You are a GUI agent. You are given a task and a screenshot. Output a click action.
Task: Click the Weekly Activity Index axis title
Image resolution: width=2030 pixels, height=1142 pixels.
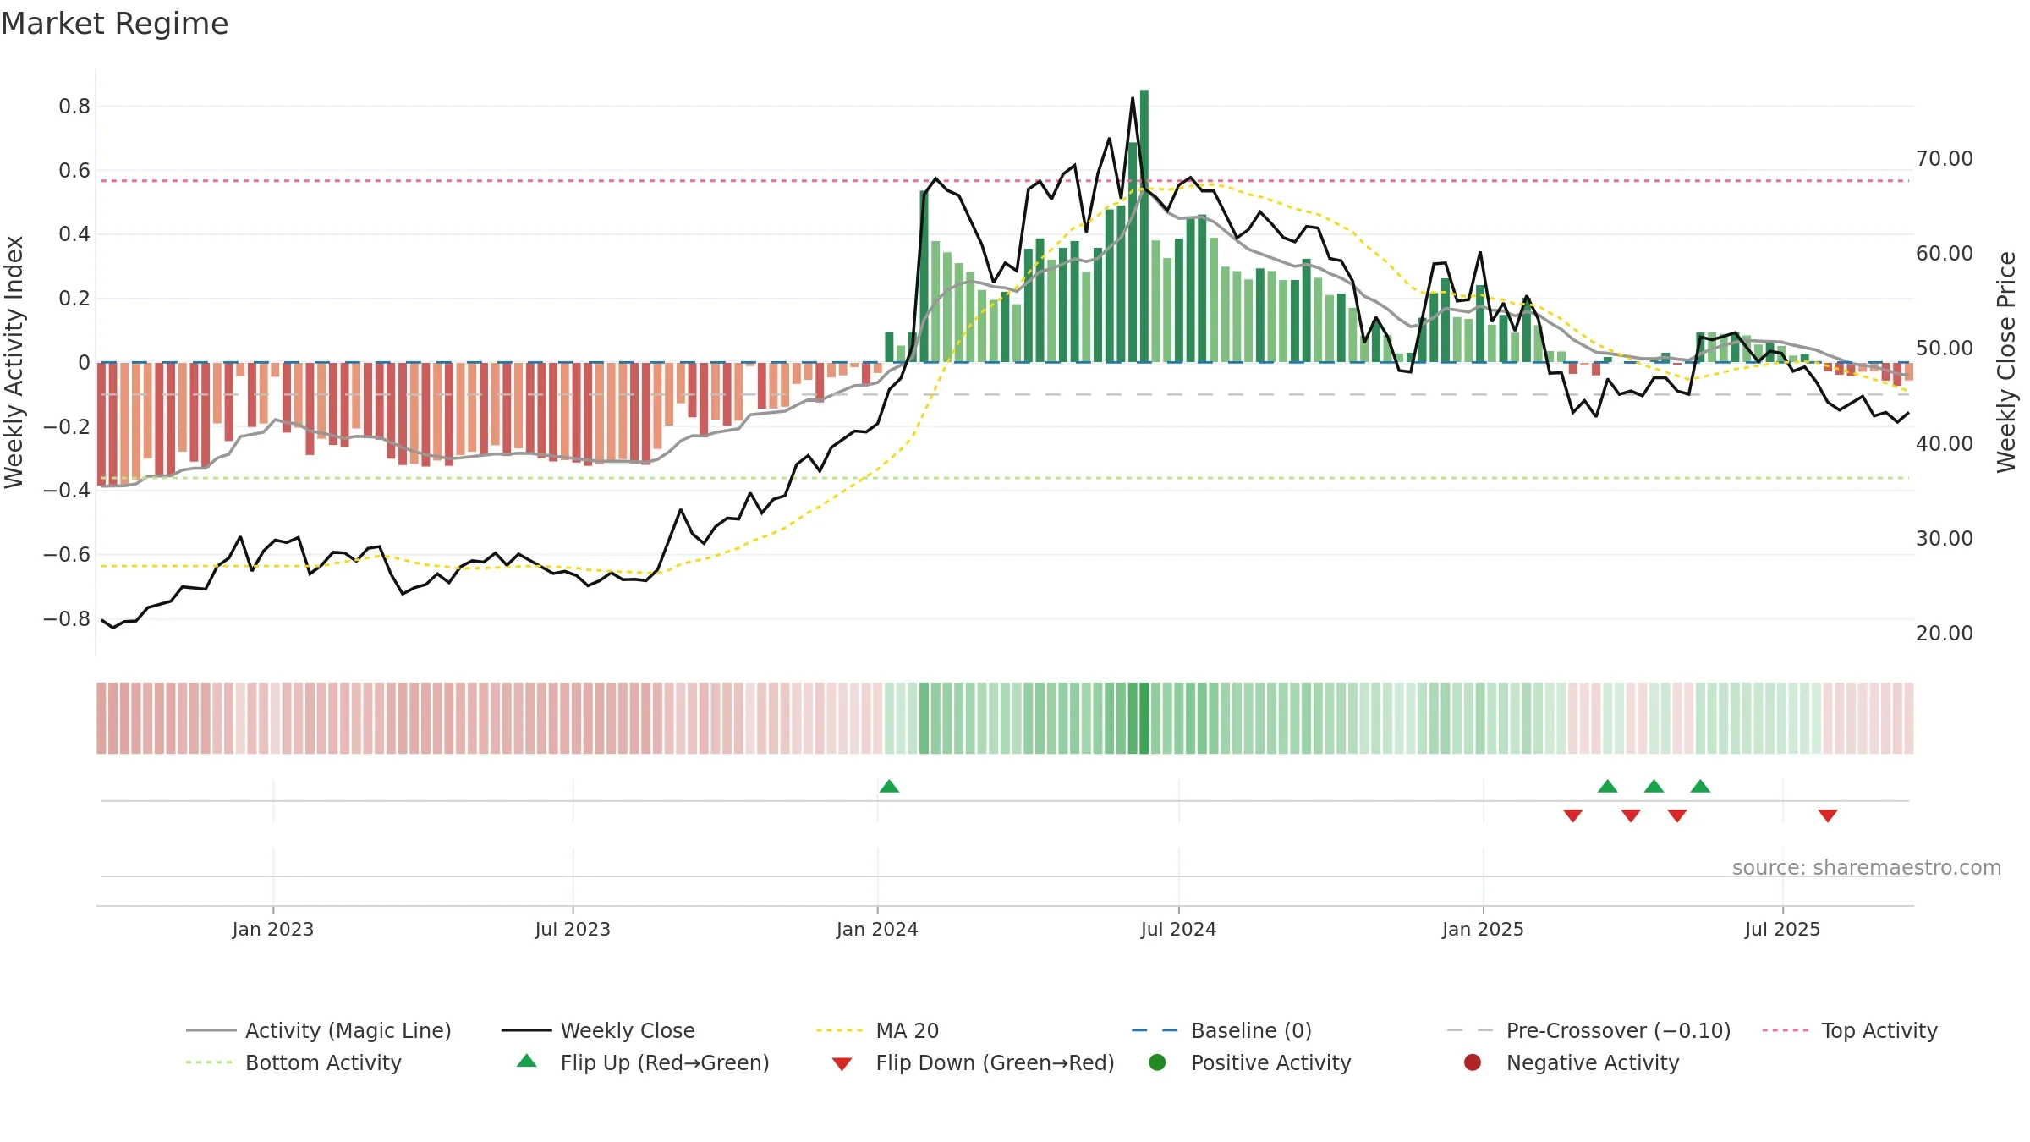(x=14, y=362)
